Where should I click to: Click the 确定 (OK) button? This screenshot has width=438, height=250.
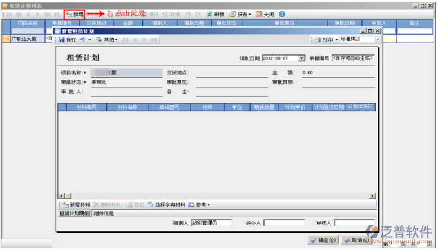click(x=323, y=240)
